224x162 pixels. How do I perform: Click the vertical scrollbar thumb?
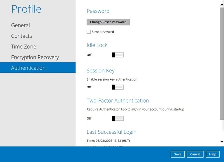pyautogui.click(x=222, y=62)
